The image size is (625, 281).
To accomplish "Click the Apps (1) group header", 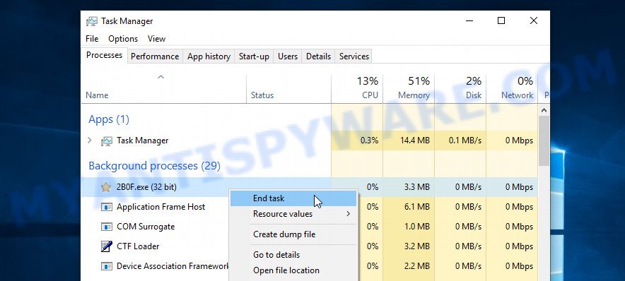I will coord(109,119).
